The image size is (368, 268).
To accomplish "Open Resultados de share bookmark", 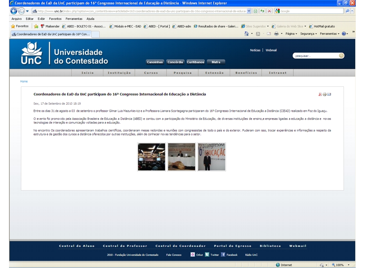I will pos(216,26).
